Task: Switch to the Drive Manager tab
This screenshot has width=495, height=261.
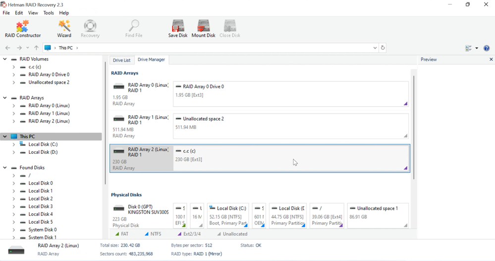Action: [x=151, y=60]
